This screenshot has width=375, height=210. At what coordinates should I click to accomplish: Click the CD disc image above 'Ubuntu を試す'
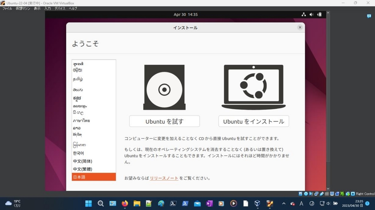point(164,87)
